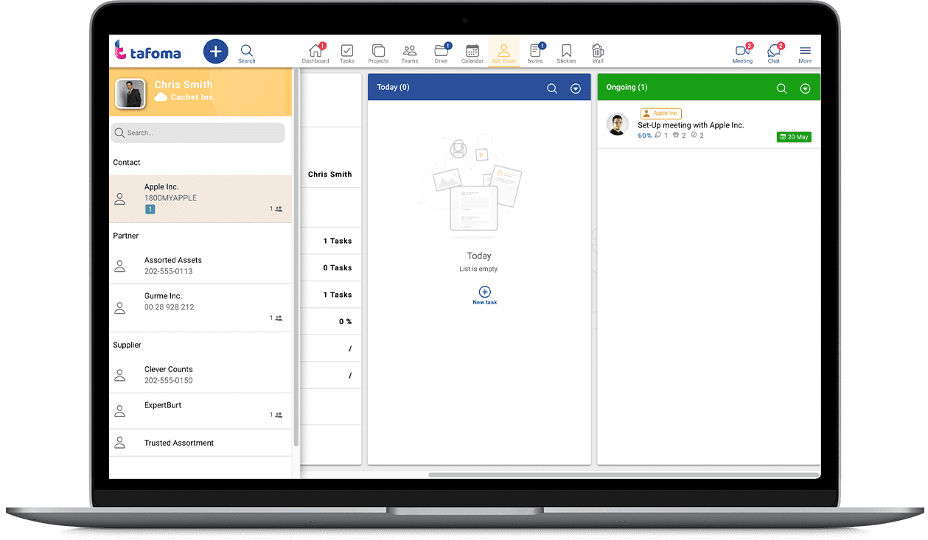Click the contact search input field

pos(198,133)
